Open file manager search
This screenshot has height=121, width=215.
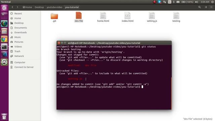200,7
